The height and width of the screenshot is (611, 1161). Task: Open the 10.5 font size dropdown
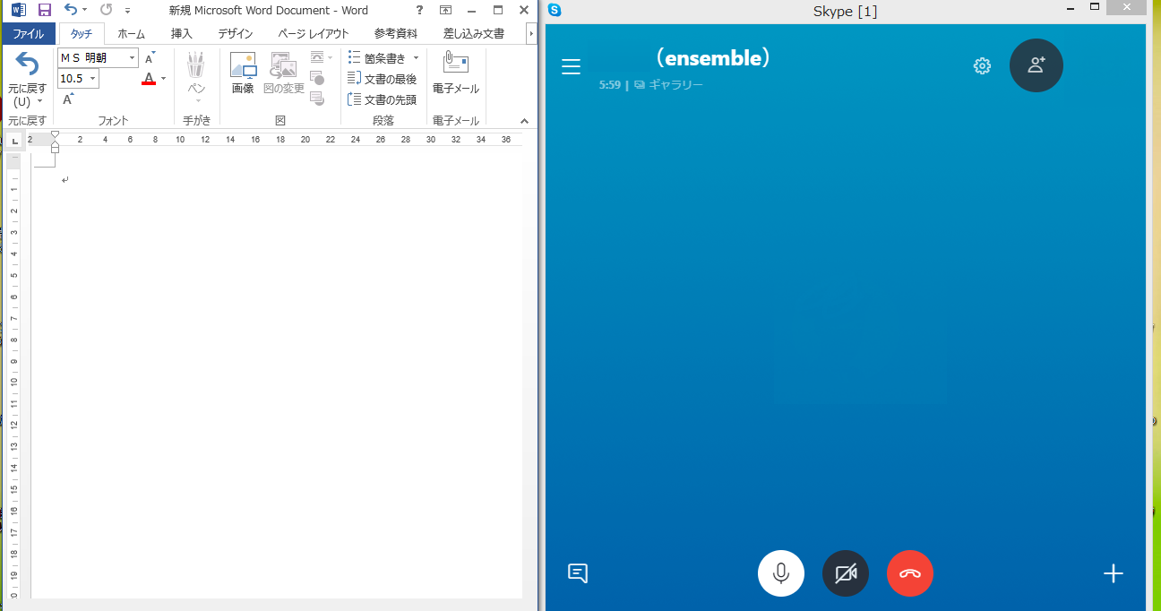(92, 79)
